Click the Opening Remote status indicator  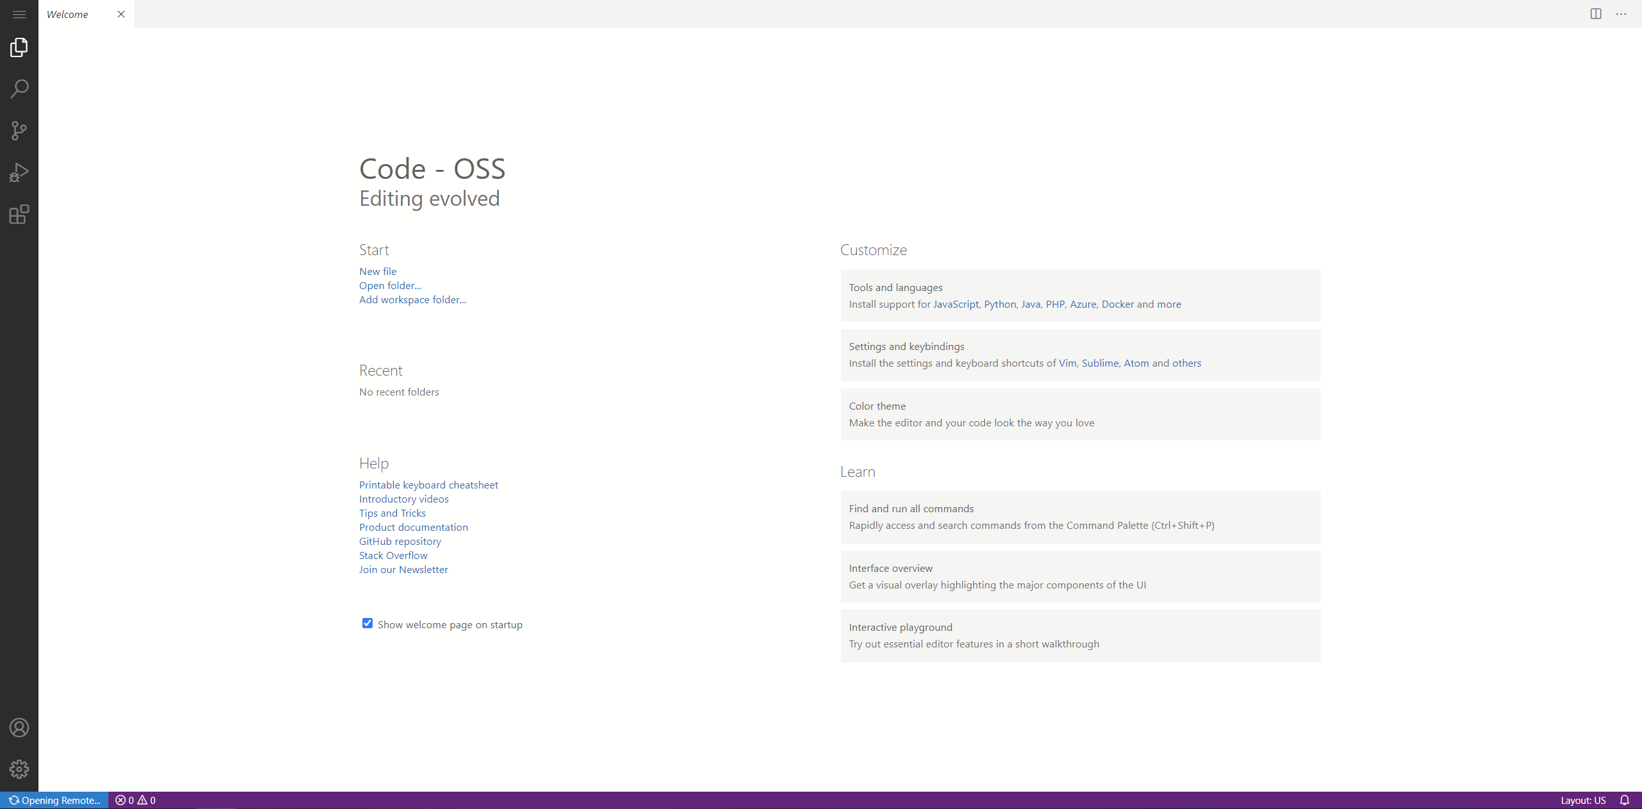[55, 800]
